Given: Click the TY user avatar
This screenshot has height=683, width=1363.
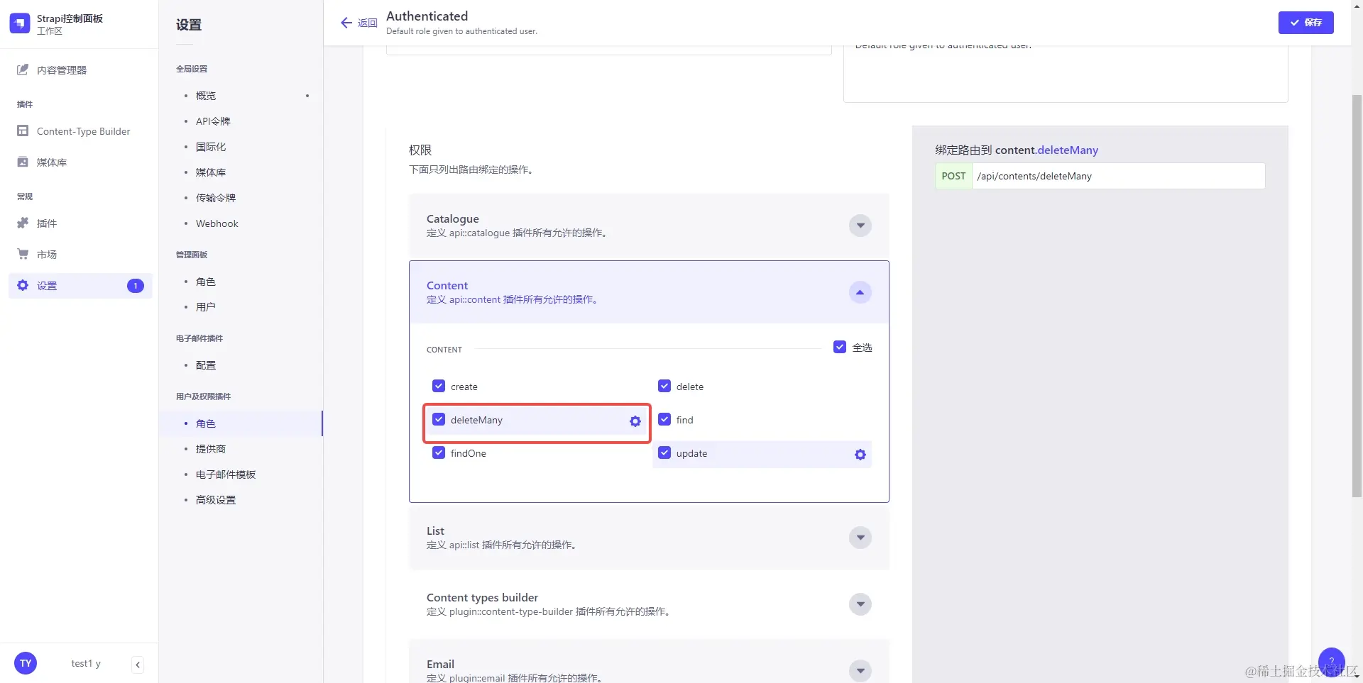Looking at the screenshot, I should (x=26, y=663).
